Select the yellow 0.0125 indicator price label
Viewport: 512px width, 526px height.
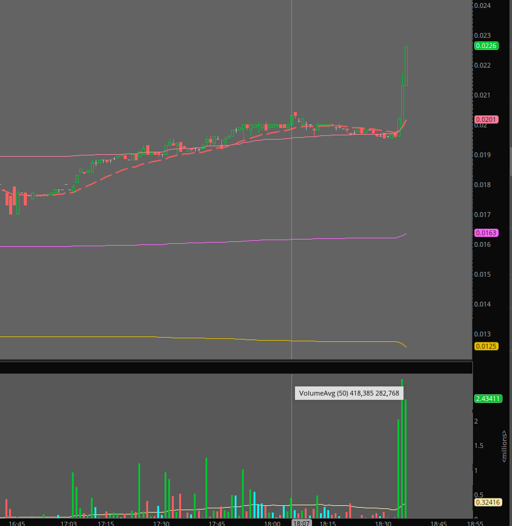[486, 346]
